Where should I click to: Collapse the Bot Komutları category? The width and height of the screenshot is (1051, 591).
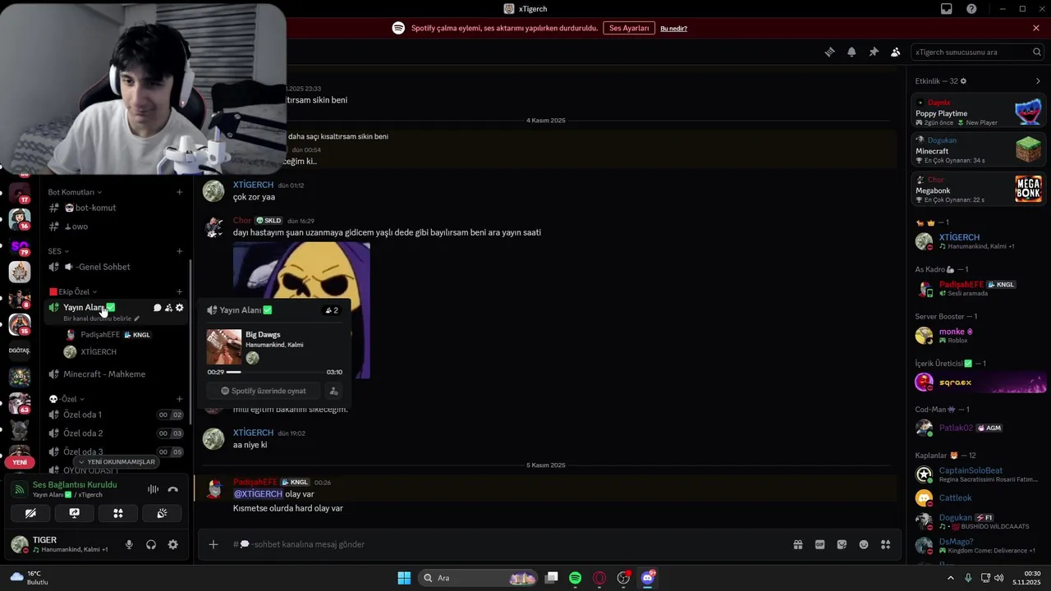[75, 192]
